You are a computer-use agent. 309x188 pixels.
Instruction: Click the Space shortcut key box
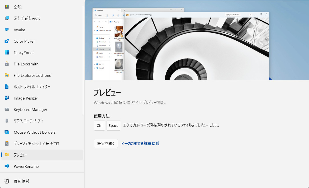(x=113, y=125)
